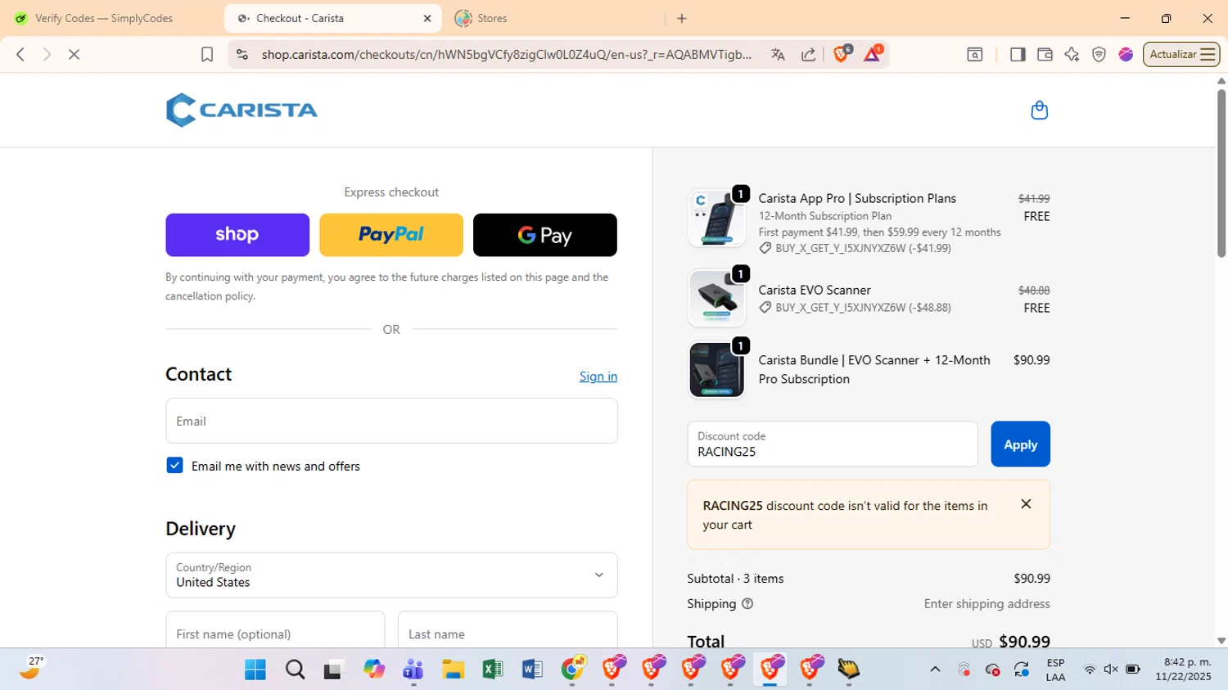Click the Carista Bundle product thumbnail
The image size is (1228, 690).
716,370
